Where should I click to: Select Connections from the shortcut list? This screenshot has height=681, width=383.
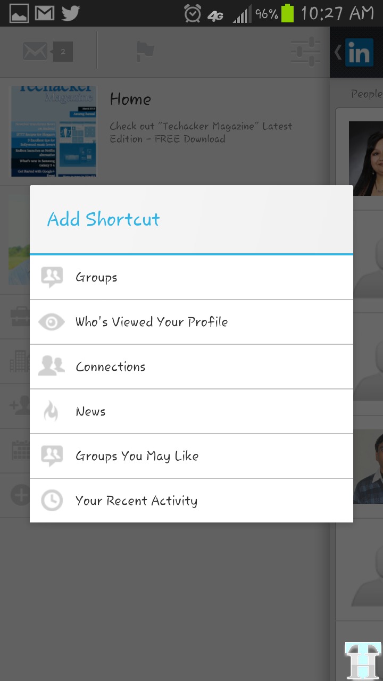111,367
